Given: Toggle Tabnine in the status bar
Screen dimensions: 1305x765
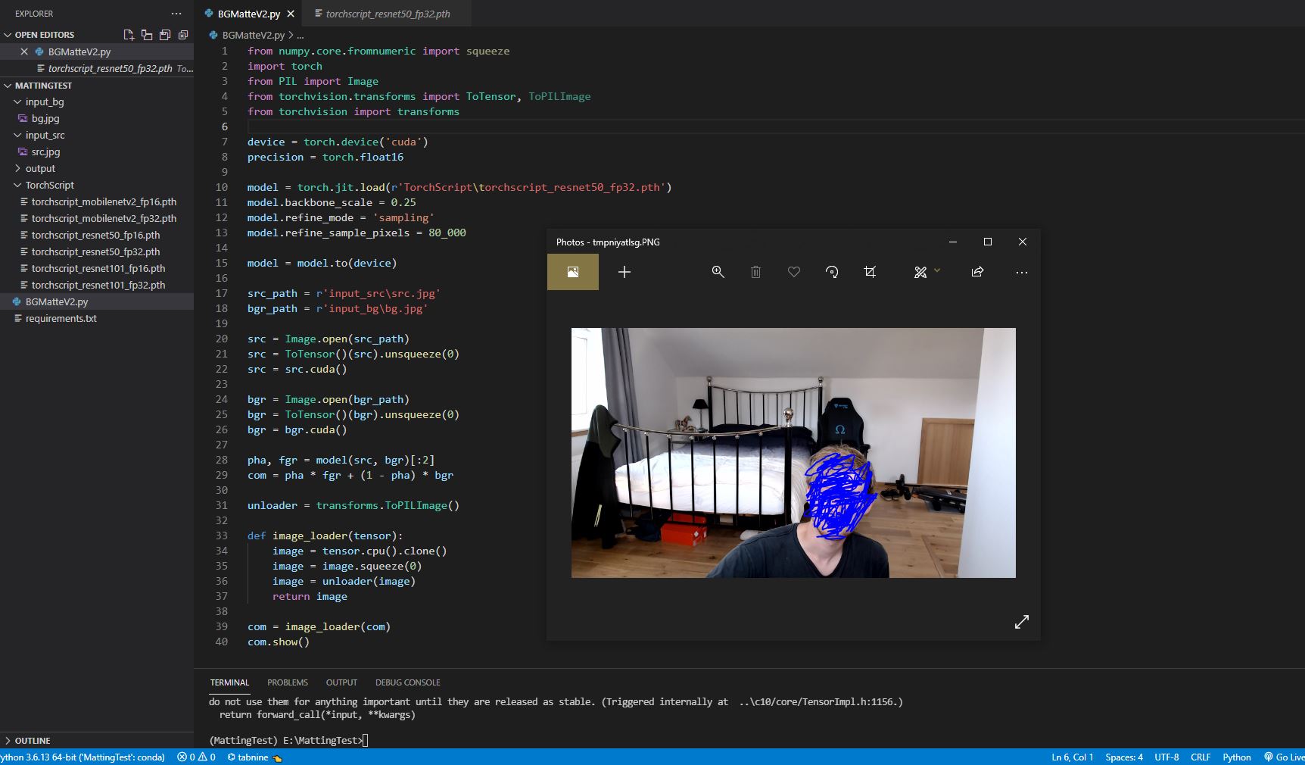Looking at the screenshot, I should (x=250, y=757).
